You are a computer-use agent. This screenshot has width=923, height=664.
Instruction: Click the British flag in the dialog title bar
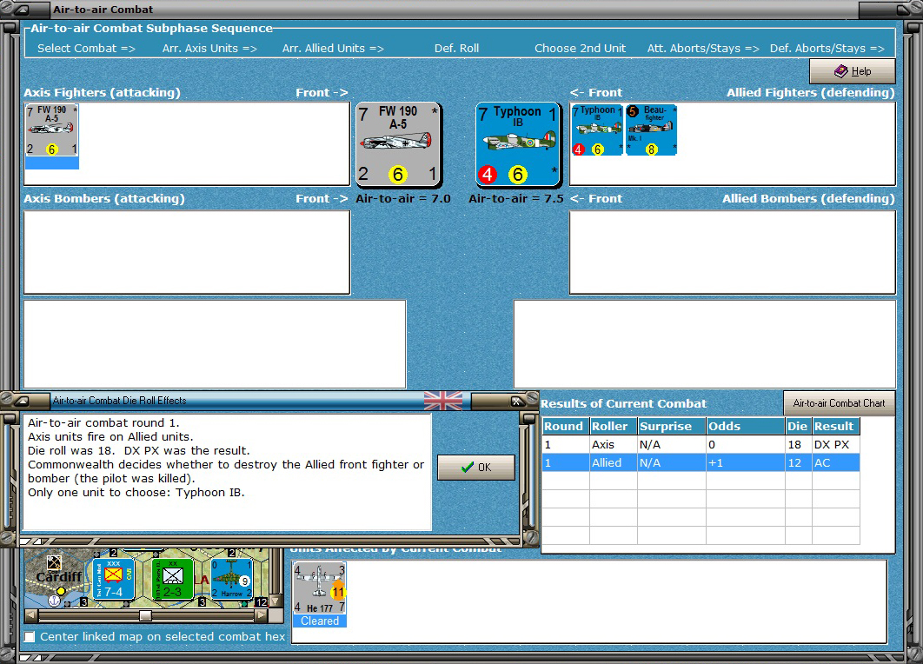pos(442,401)
